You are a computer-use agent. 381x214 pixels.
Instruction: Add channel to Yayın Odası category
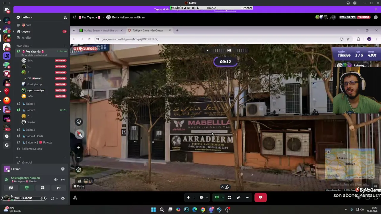point(65,46)
